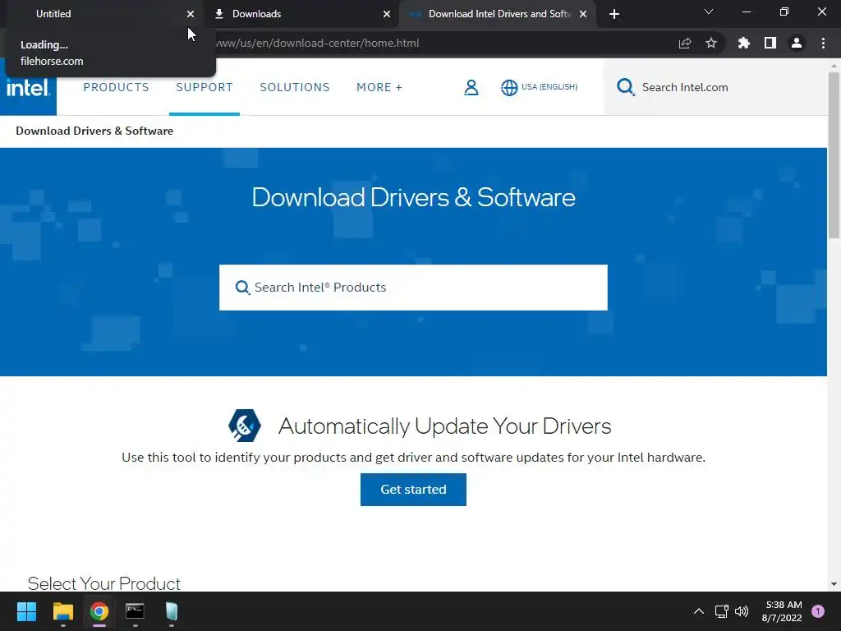Viewport: 841px width, 631px height.
Task: Select the Download Intel Drivers tab
Action: pyautogui.click(x=499, y=14)
